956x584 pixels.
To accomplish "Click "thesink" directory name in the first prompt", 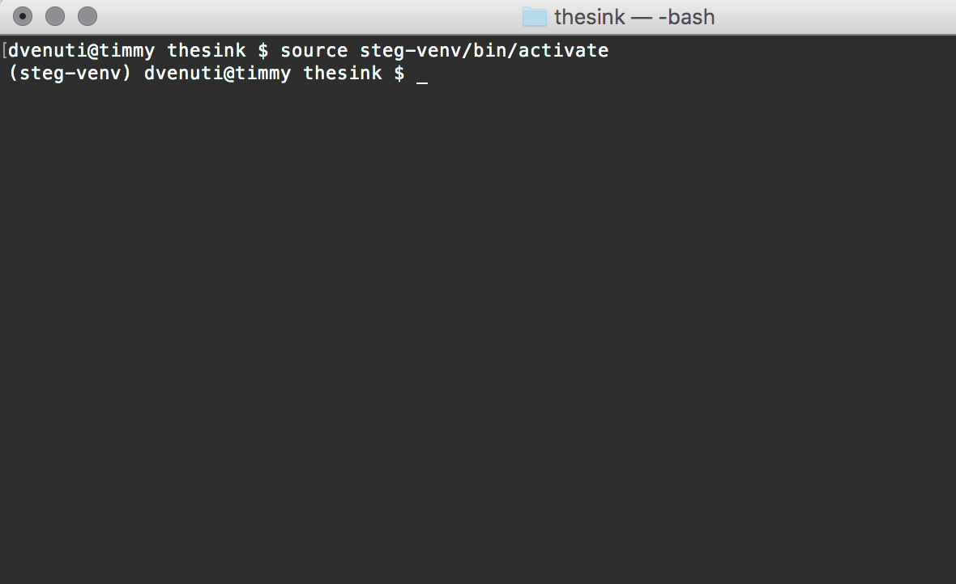I will 206,50.
